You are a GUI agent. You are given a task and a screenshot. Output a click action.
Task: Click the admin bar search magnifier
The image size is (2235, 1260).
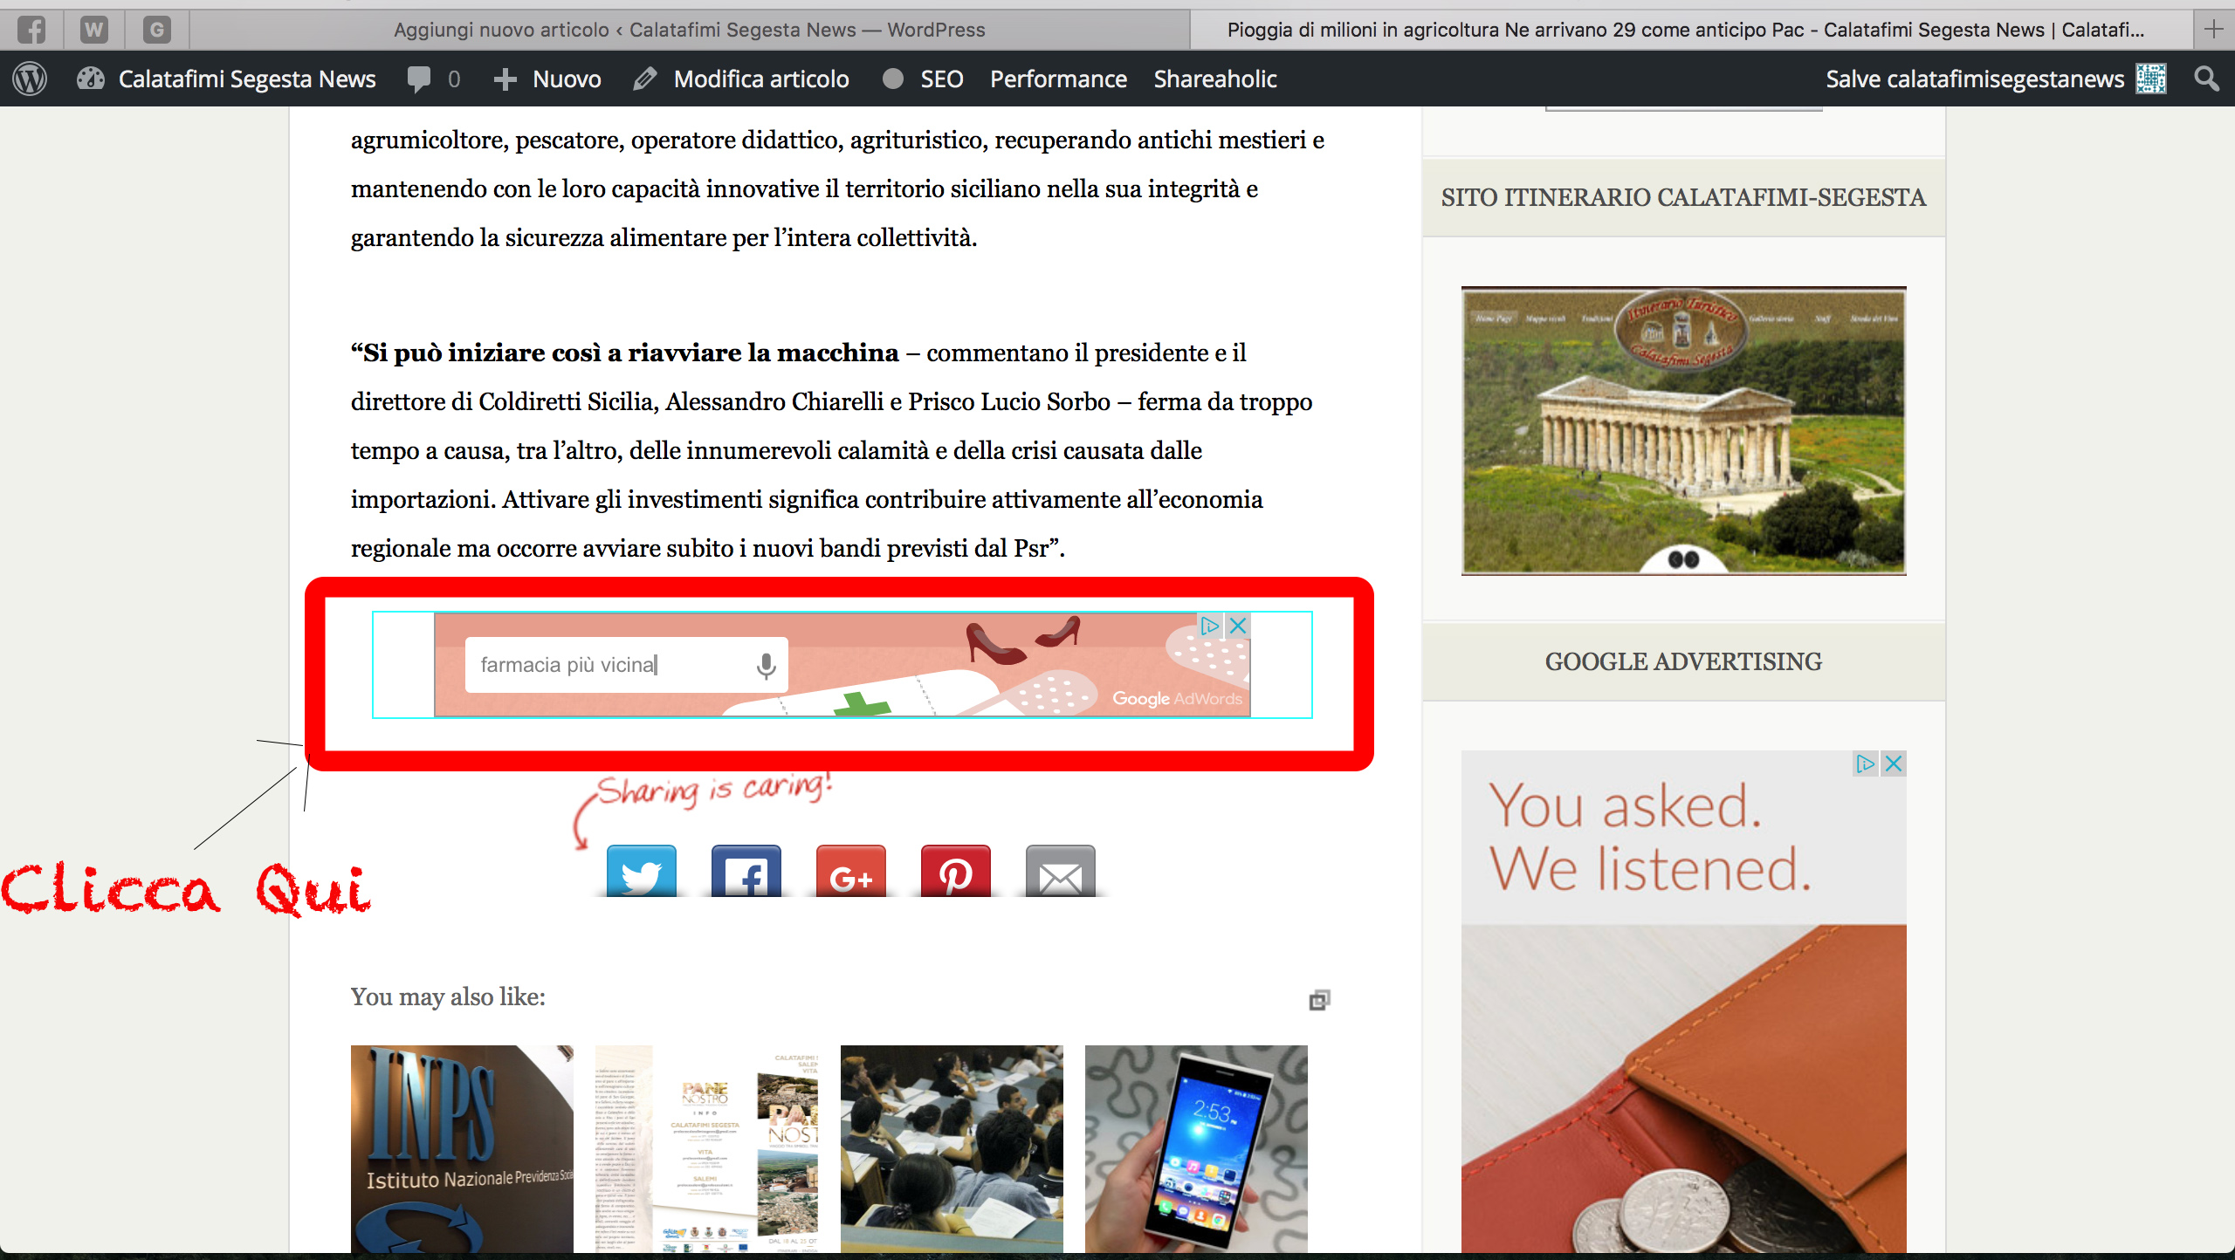pyautogui.click(x=2206, y=79)
